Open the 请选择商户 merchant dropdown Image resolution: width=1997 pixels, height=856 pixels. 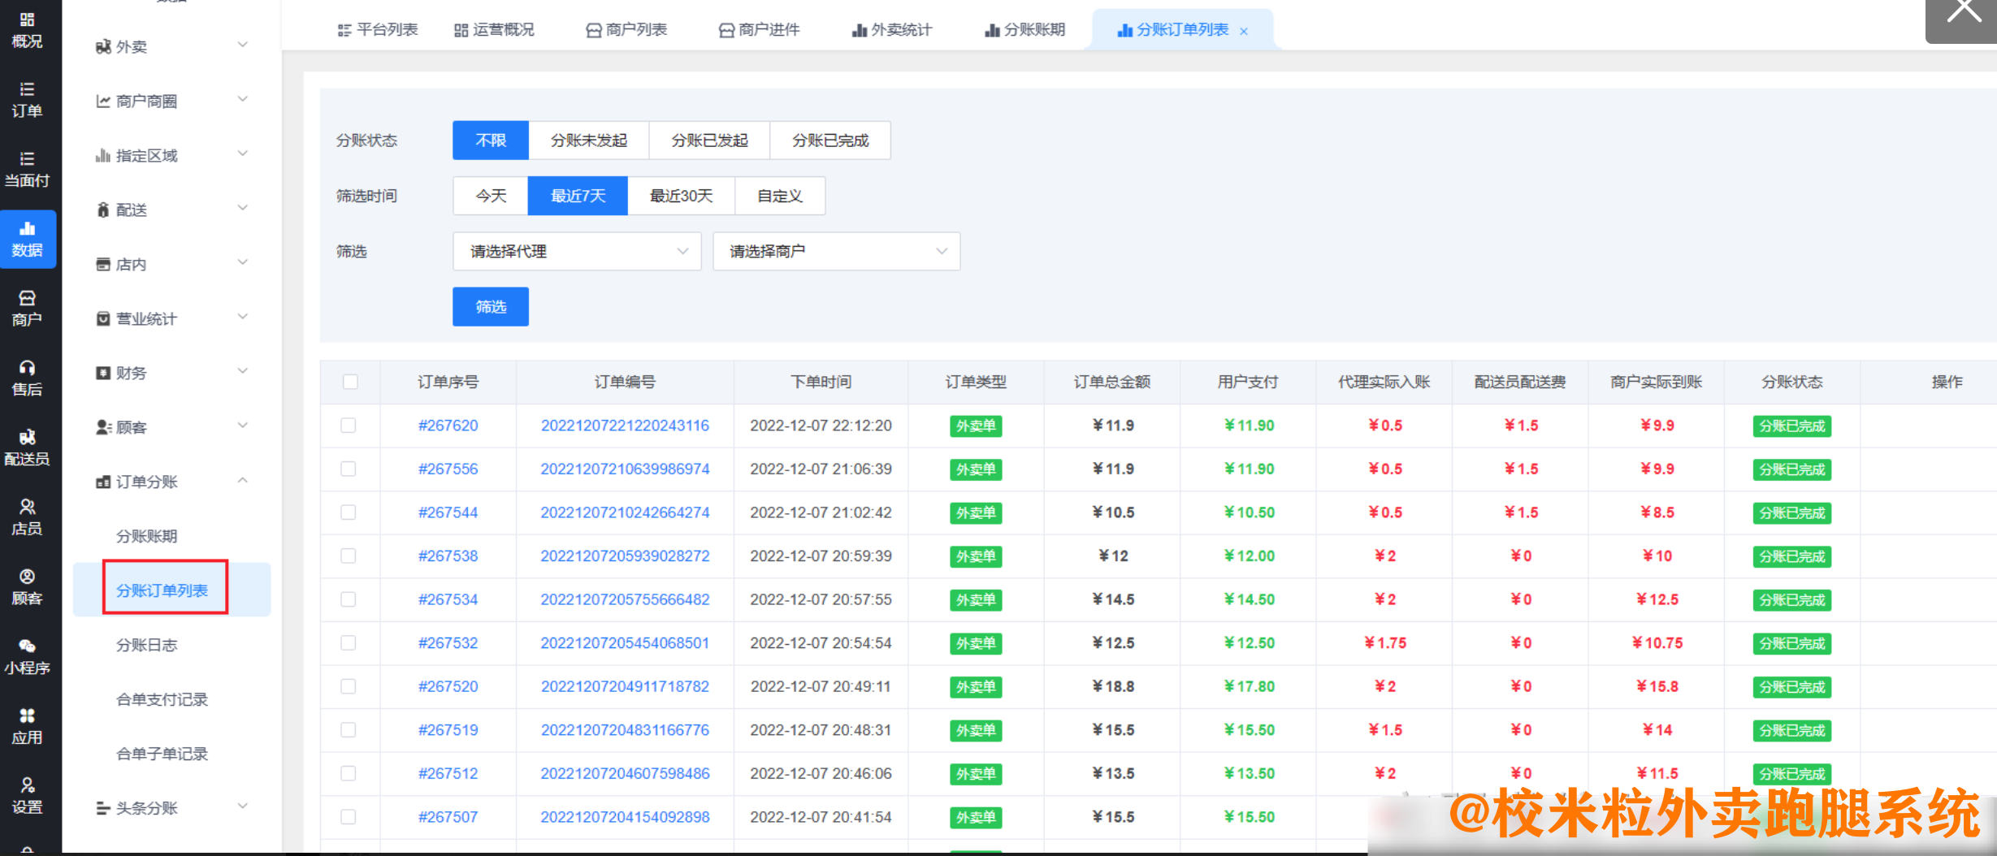836,251
